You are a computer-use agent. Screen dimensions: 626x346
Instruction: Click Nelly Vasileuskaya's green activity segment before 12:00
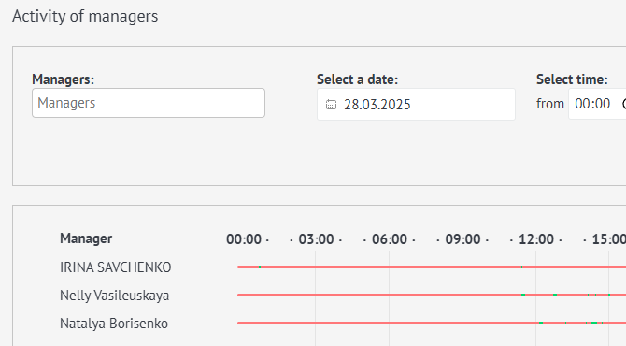click(x=523, y=295)
